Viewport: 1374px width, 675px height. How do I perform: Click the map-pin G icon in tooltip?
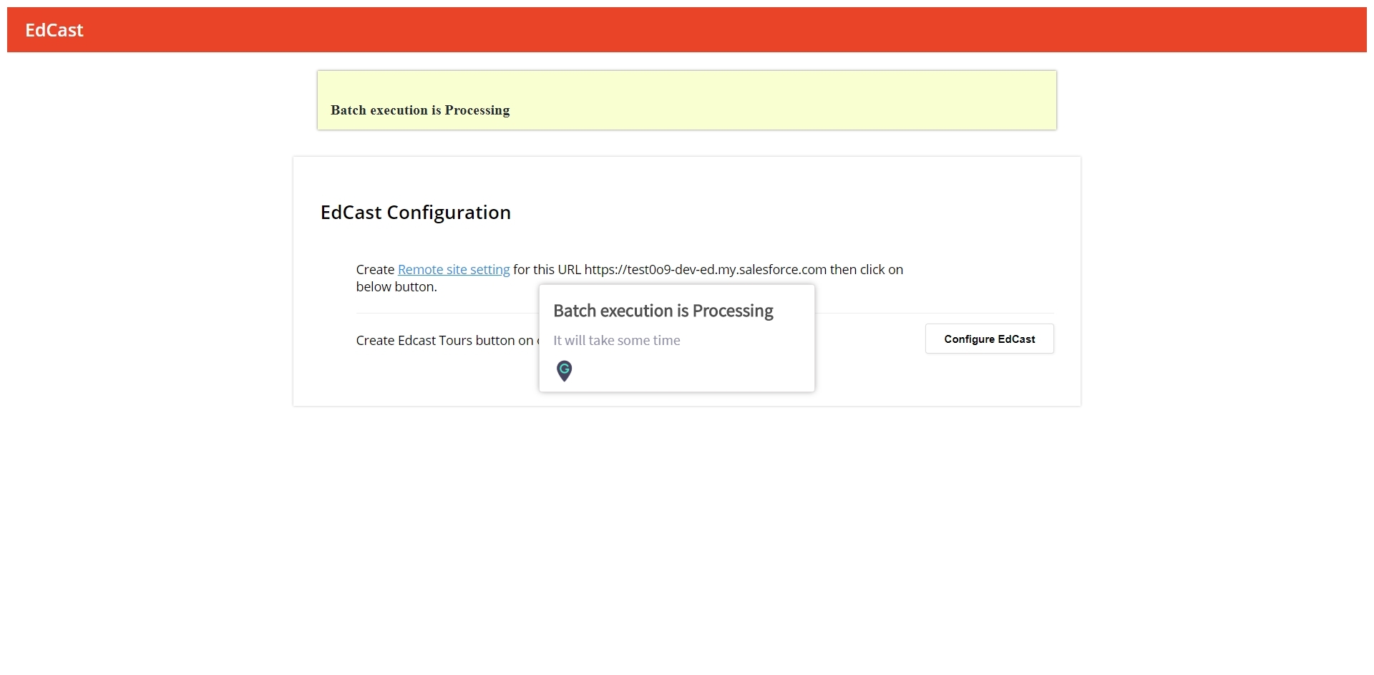tap(564, 371)
